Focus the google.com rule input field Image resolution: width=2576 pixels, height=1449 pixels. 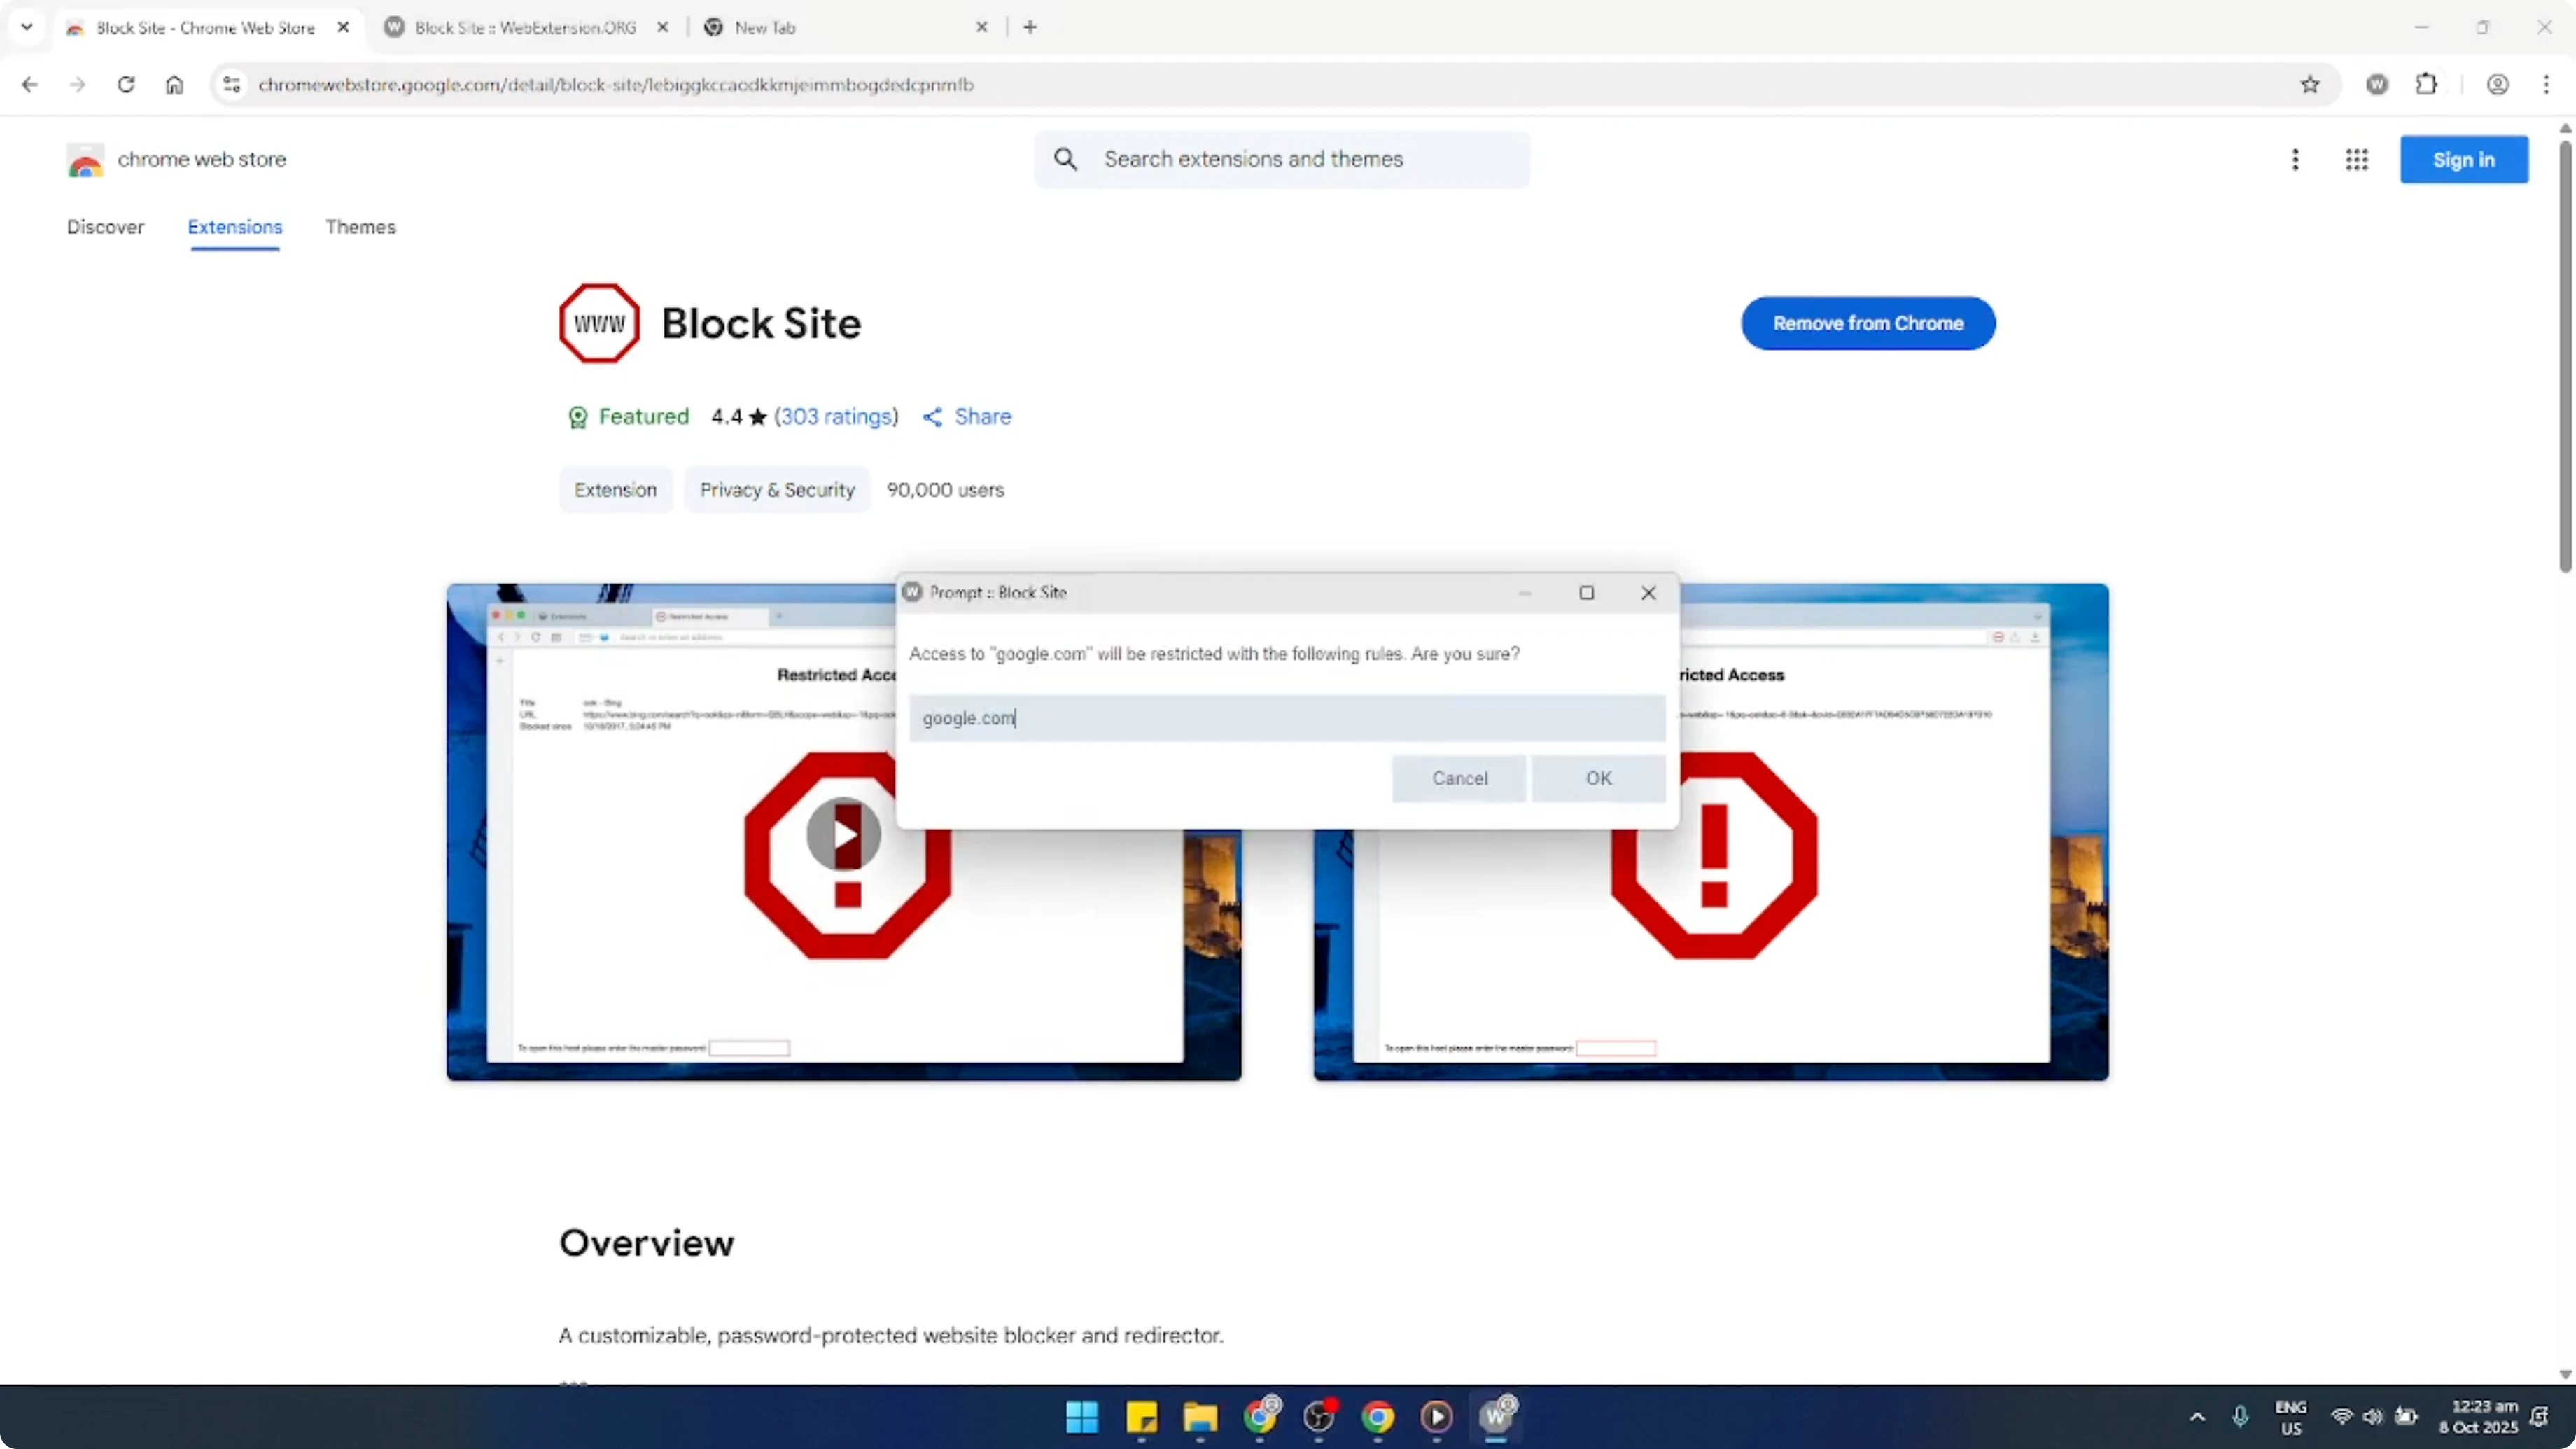1287,718
